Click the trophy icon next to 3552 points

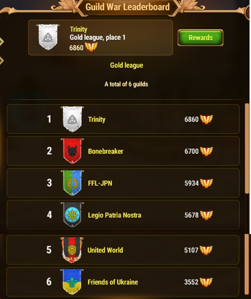click(206, 282)
